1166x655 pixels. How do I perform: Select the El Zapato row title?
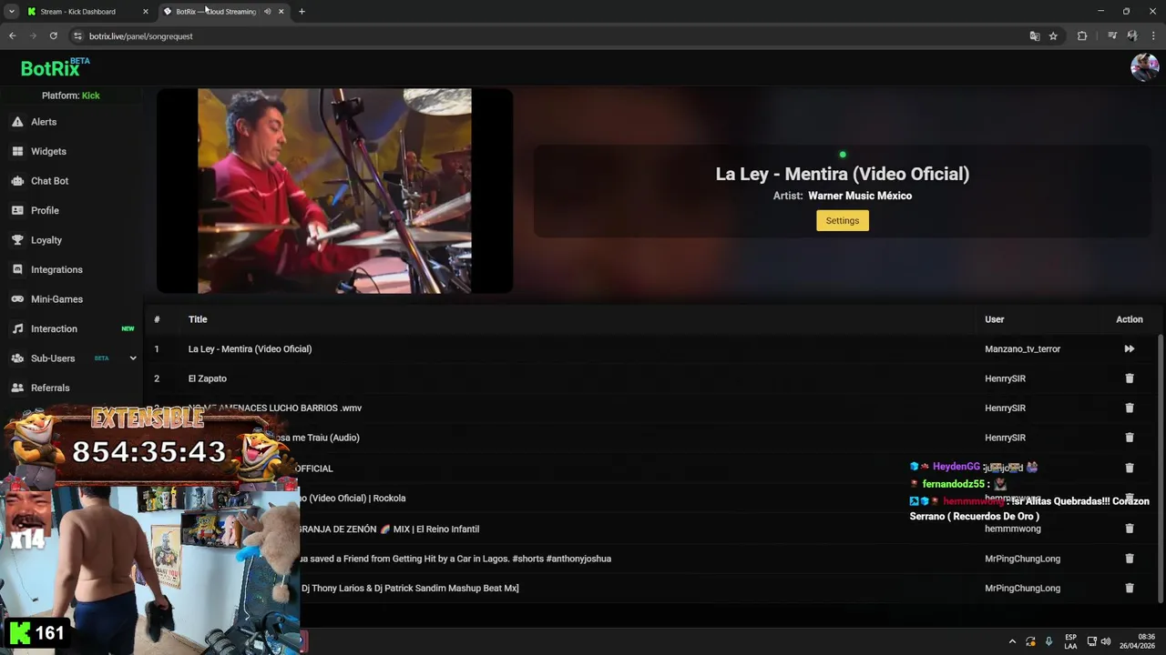click(x=207, y=378)
